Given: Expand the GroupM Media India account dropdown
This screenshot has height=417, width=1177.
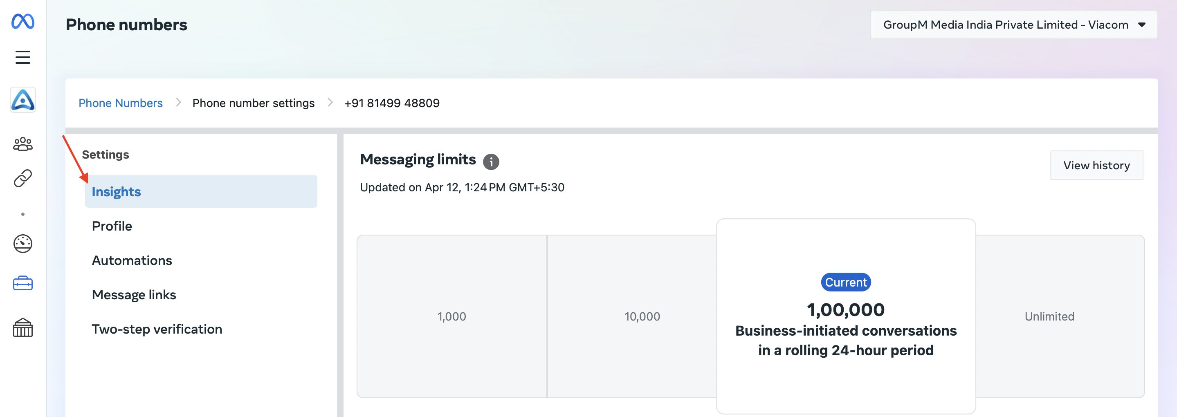Looking at the screenshot, I should [1013, 25].
